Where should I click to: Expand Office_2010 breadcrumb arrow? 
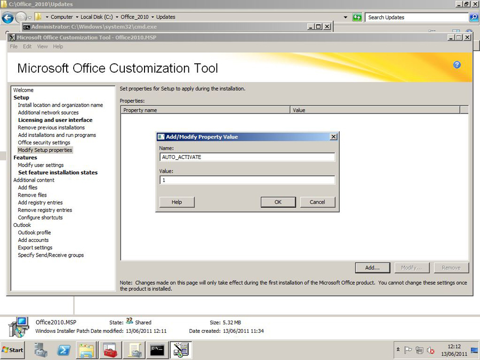(x=153, y=17)
